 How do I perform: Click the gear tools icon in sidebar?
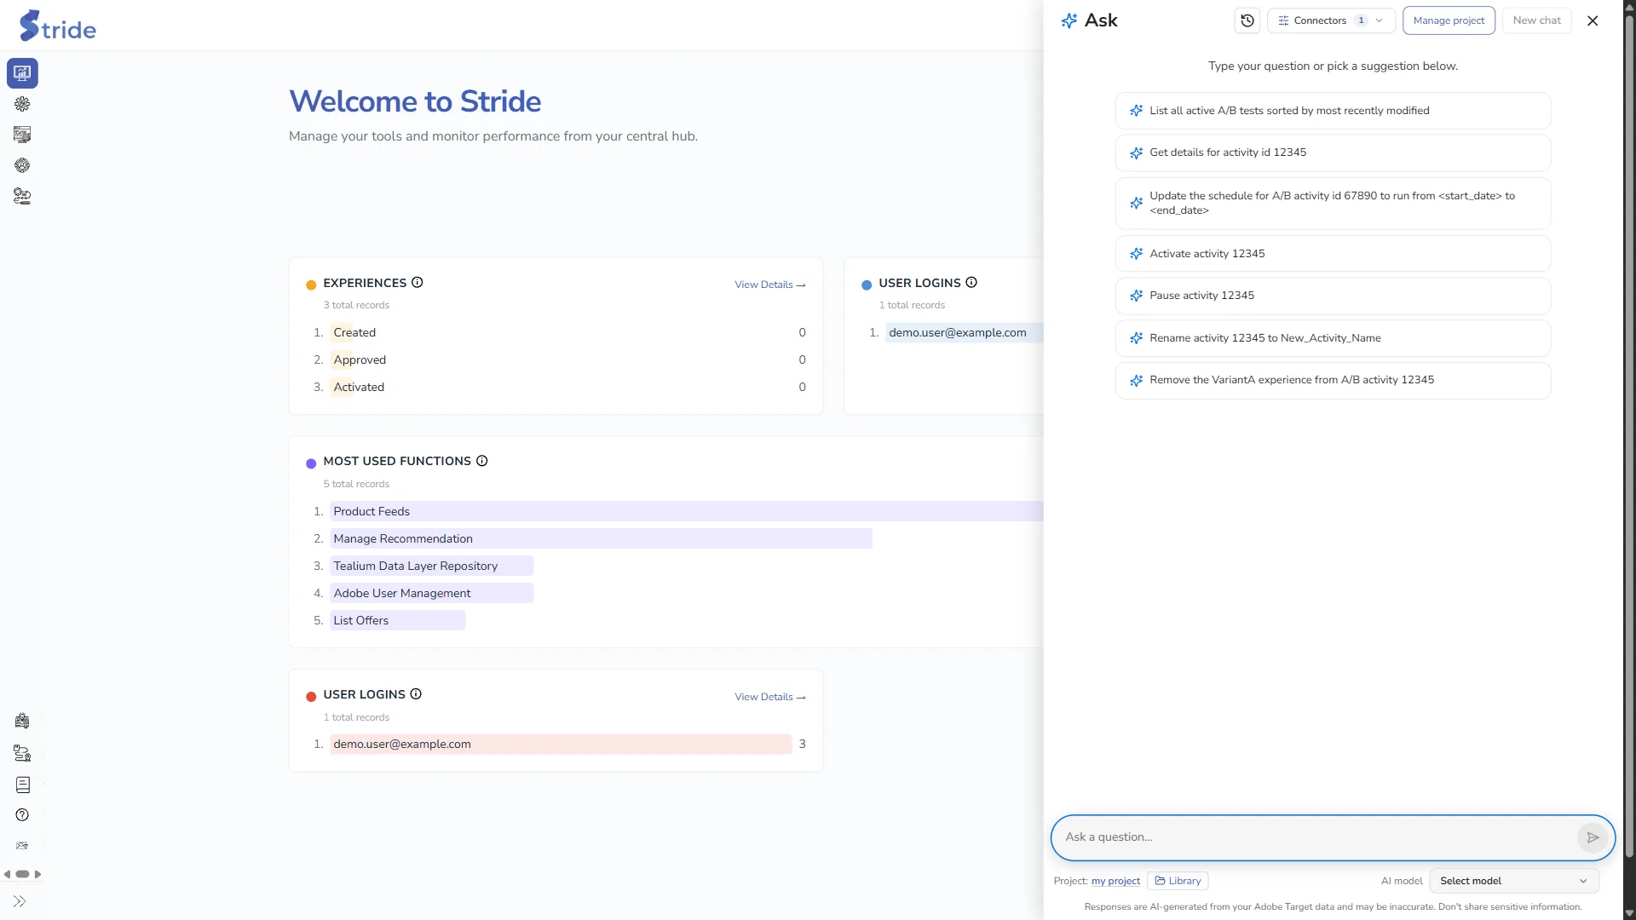[22, 104]
